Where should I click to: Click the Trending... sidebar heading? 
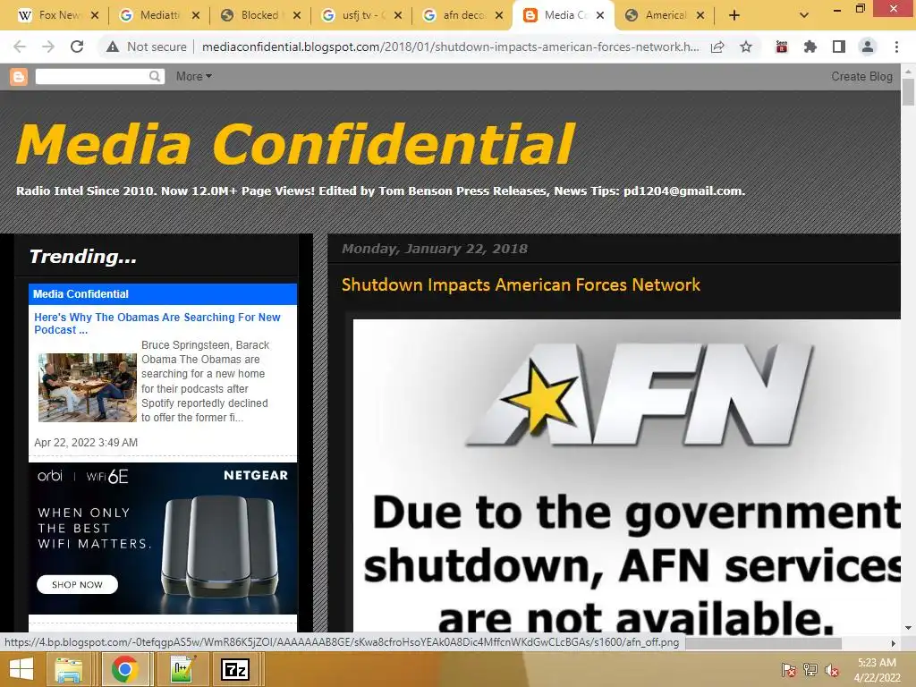pos(83,256)
